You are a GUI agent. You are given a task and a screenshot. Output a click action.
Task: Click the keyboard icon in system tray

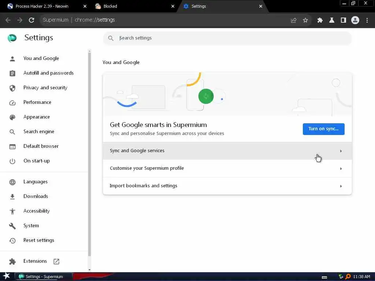pos(324,277)
